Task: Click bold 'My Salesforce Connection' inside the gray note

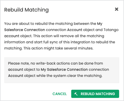Action: pyautogui.click(x=64, y=69)
